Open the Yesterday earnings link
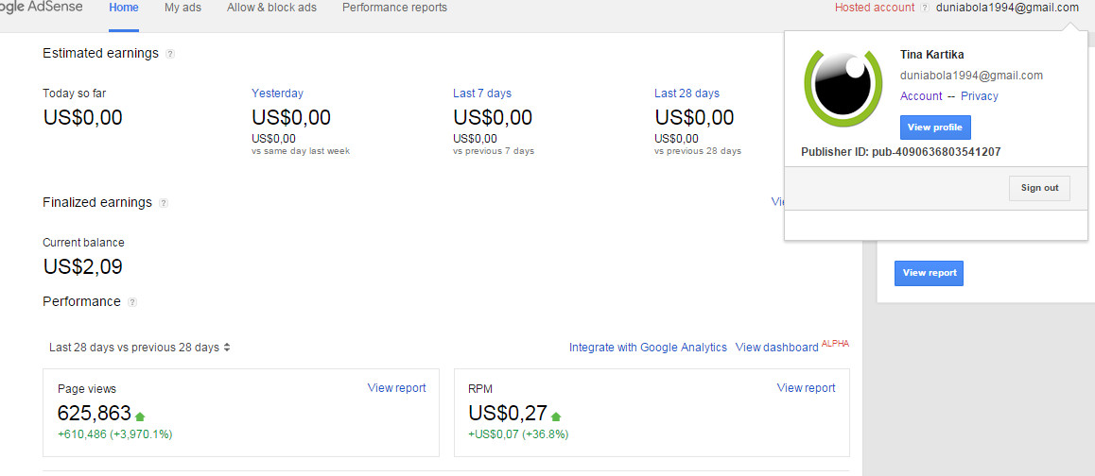This screenshot has height=476, width=1095. coord(277,93)
